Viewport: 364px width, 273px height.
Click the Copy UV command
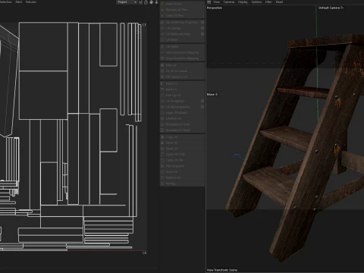pos(182,137)
